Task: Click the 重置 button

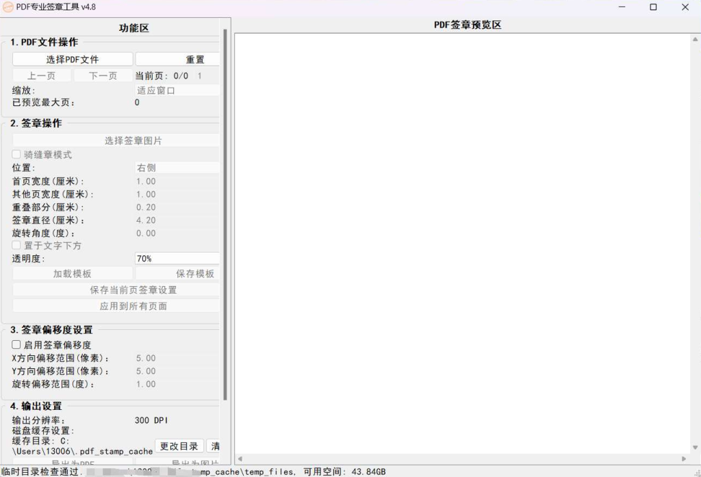Action: pyautogui.click(x=177, y=59)
